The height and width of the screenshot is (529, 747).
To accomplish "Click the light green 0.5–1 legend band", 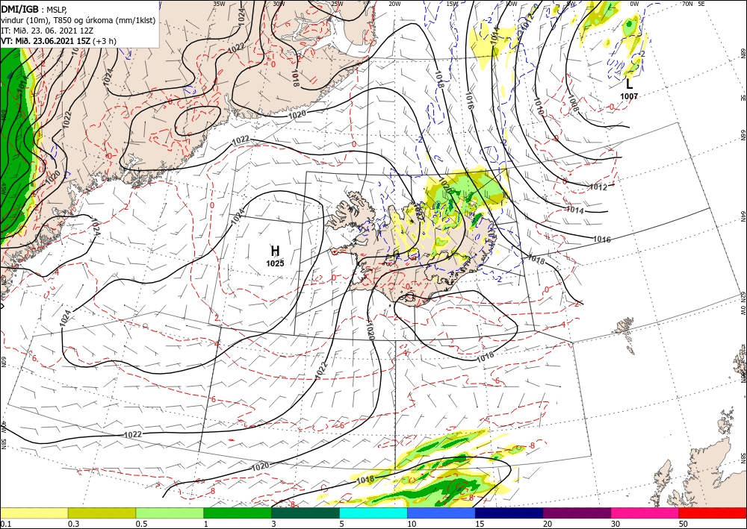I will pyautogui.click(x=170, y=513).
